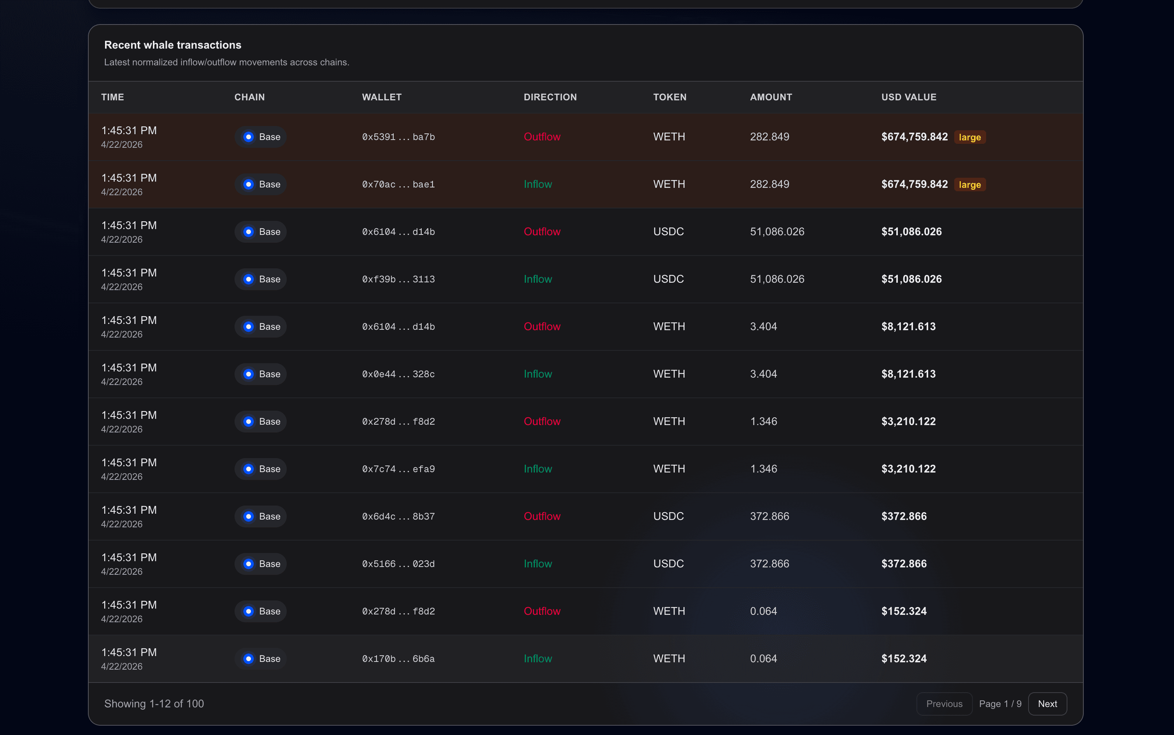Click the WALLET column header
Viewport: 1174px width, 735px height.
tap(382, 97)
